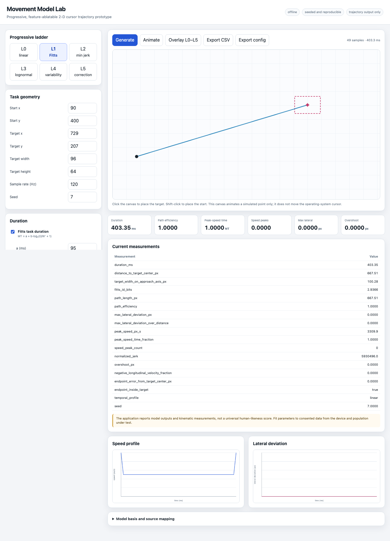The height and width of the screenshot is (541, 390).
Task: Click the Speed profile chart
Action: pyautogui.click(x=176, y=476)
